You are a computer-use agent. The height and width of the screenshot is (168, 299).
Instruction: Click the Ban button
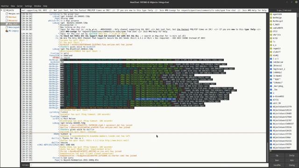pyautogui.click(x=277, y=161)
